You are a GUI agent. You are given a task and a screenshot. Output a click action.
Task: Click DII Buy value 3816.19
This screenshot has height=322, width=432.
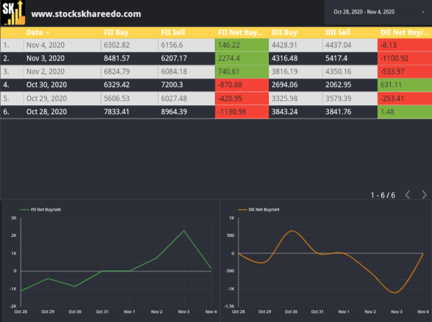[284, 71]
